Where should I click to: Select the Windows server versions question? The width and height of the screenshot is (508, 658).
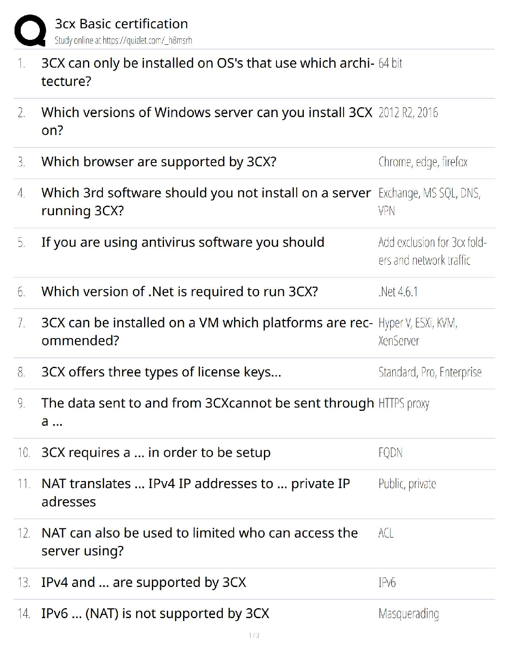pos(206,121)
